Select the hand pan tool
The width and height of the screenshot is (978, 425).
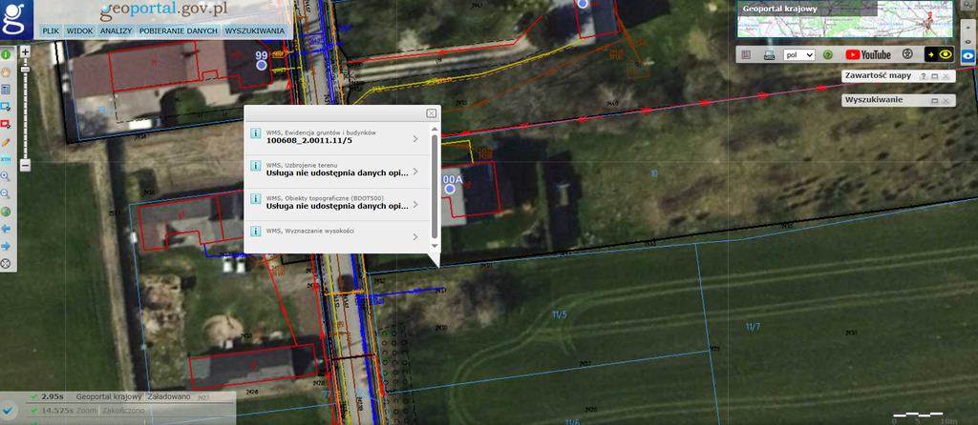pos(6,71)
